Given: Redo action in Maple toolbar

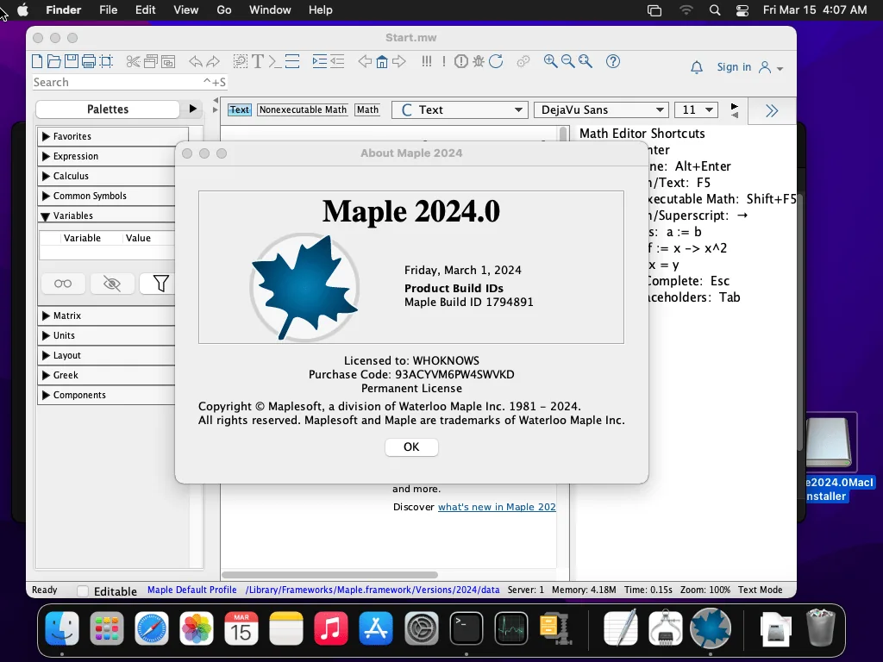Looking at the screenshot, I should click(x=213, y=61).
